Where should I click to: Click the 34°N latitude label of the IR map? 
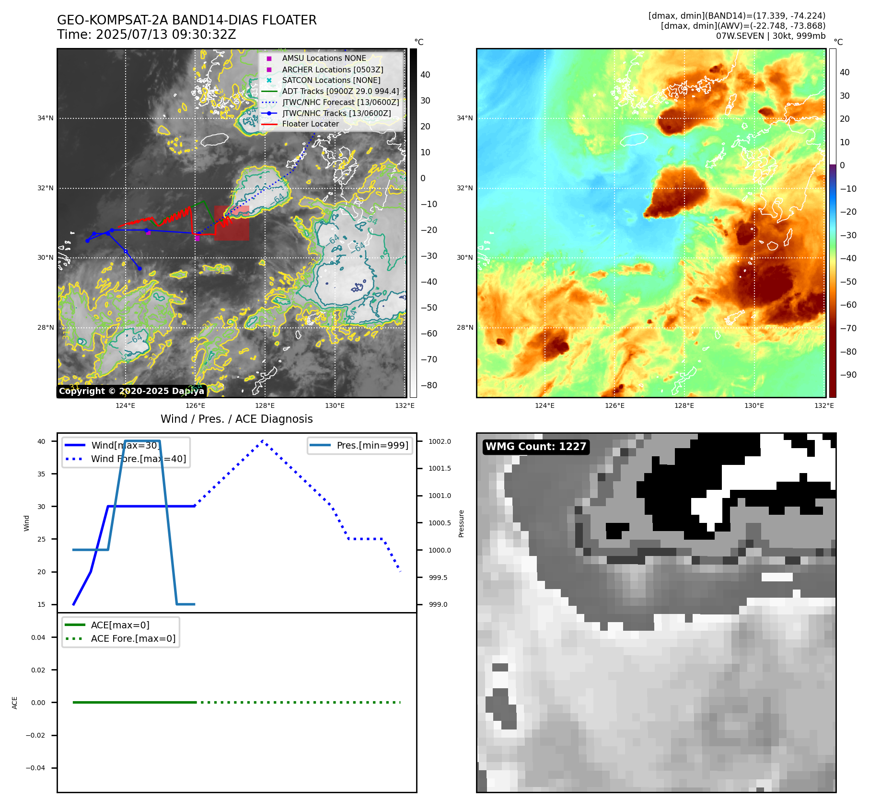pos(46,118)
